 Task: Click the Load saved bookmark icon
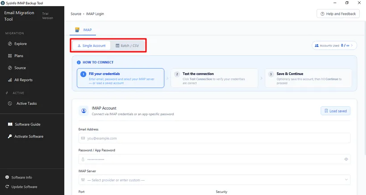click(x=326, y=111)
